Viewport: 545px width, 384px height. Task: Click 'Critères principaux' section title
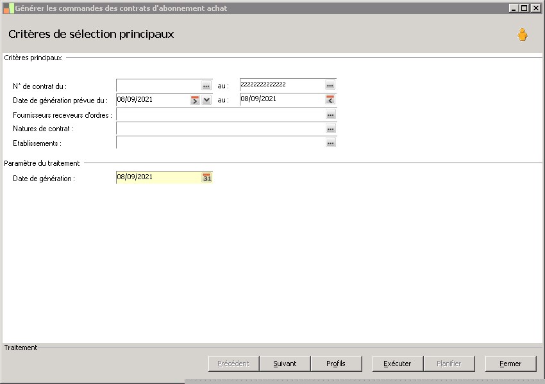pos(33,58)
